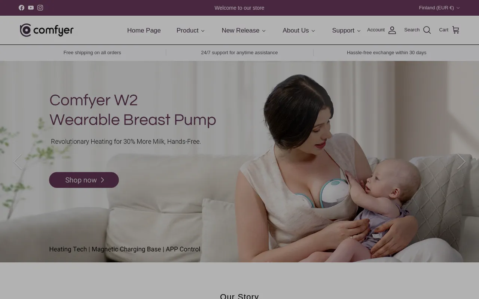The height and width of the screenshot is (299, 479).
Task: Expand the About Us menu
Action: (x=299, y=30)
